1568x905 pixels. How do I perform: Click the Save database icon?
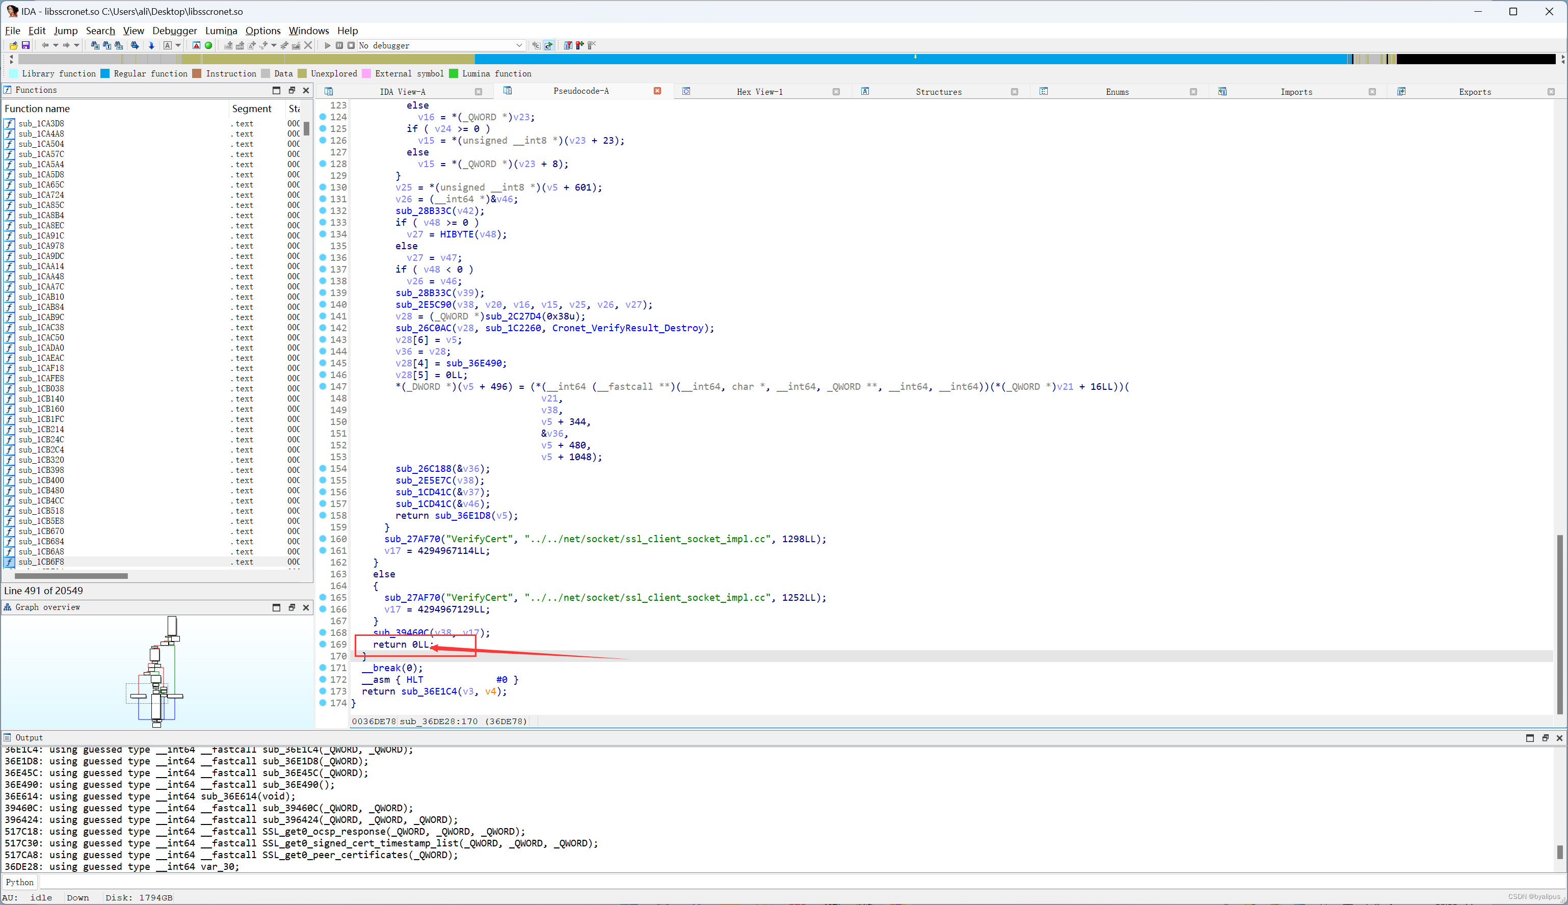tap(25, 45)
